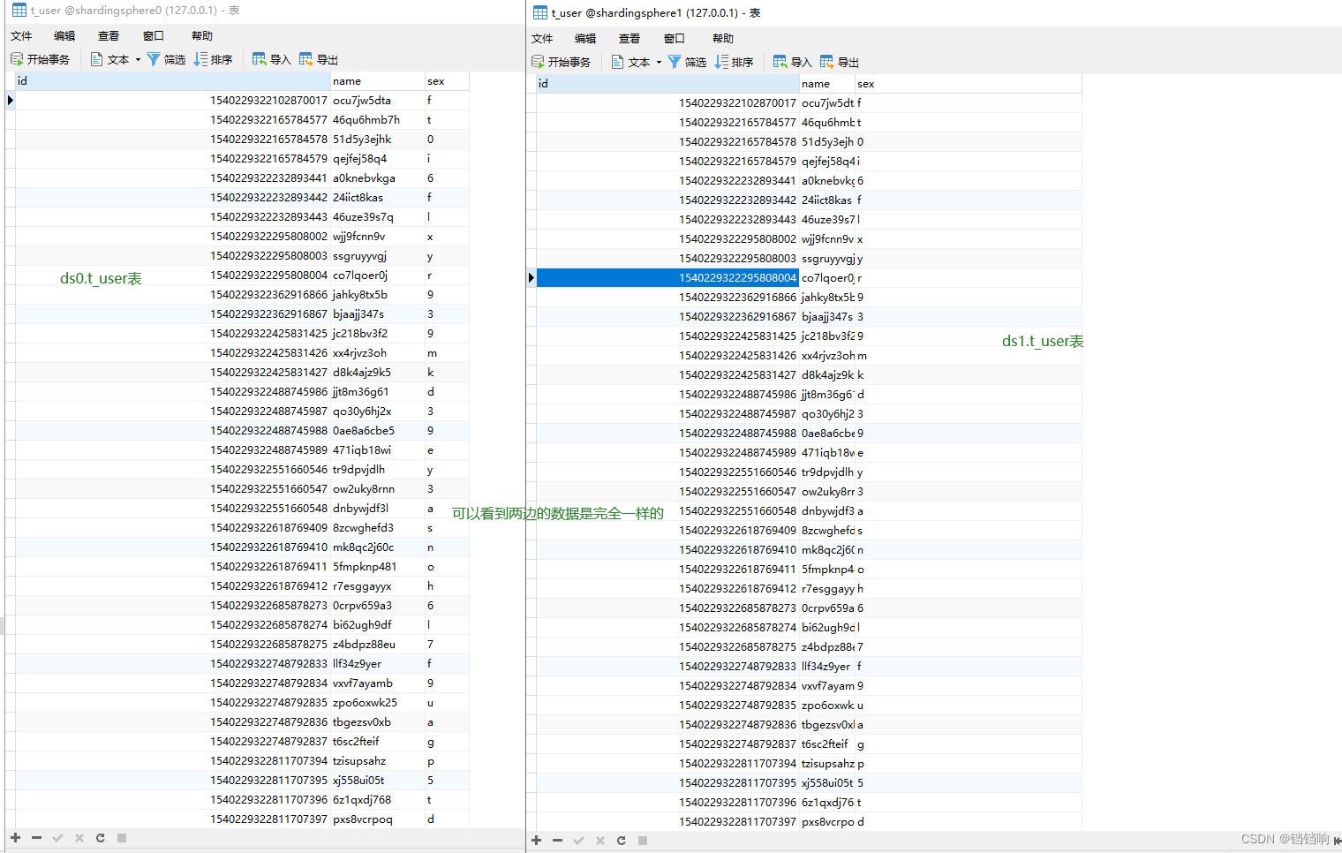Viewport: 1342px width, 853px height.
Task: Open the Text dropdown arrow in shardingsphere0 toolbar
Action: point(138,60)
